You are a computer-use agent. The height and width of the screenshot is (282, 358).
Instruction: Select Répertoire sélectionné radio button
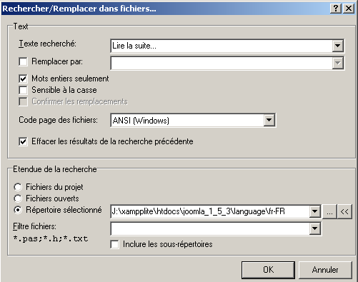18,210
